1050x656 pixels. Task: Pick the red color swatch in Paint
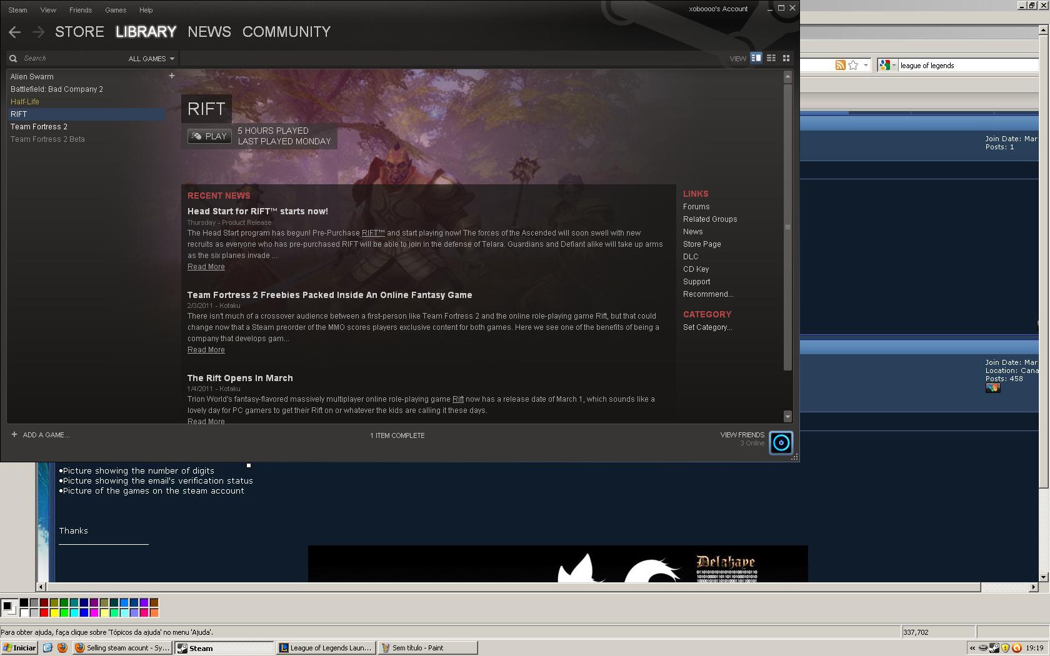(44, 612)
